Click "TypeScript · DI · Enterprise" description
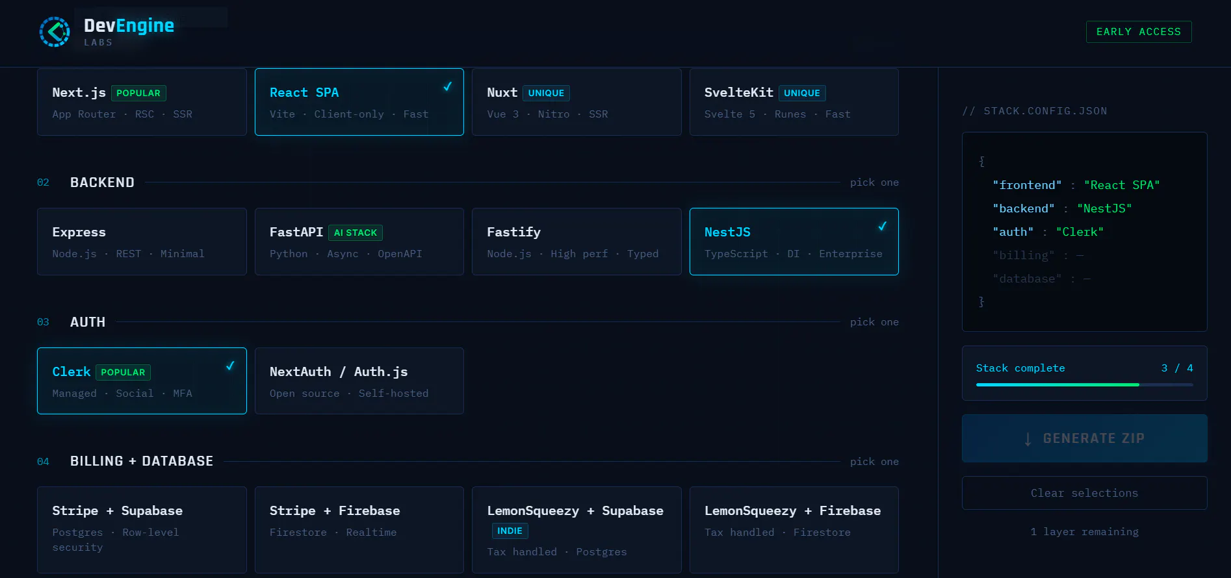 coord(794,254)
